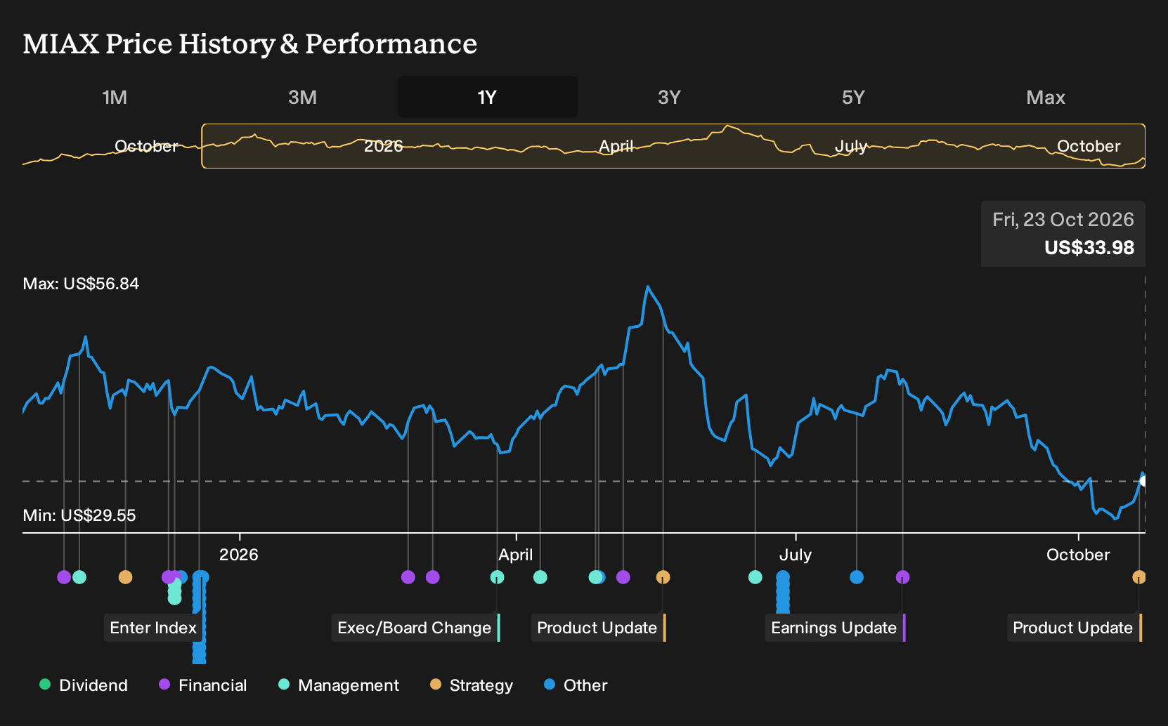
Task: Toggle Strategy events in the legend
Action: (472, 685)
